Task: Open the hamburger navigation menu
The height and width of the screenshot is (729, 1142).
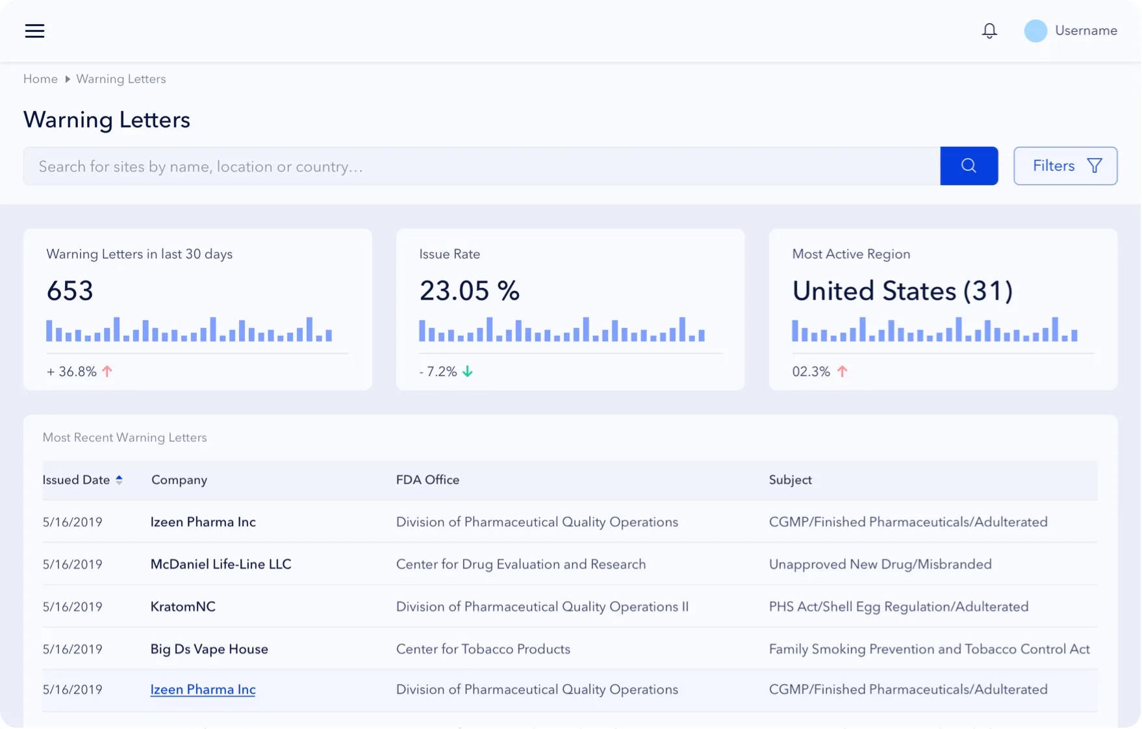Action: coord(34,31)
